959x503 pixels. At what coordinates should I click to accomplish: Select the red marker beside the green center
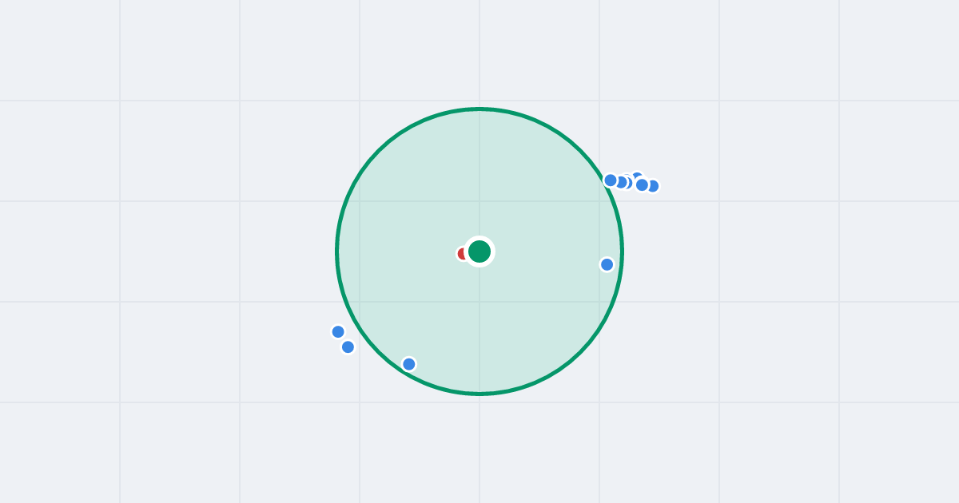click(463, 254)
